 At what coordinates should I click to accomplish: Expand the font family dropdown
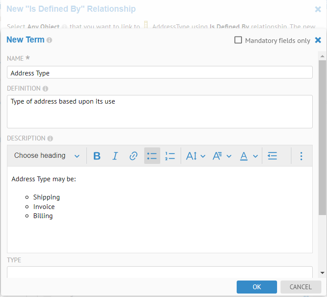tap(221, 156)
